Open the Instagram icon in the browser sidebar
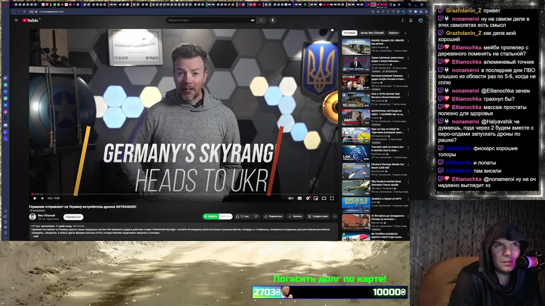545x306 pixels. 6,112
